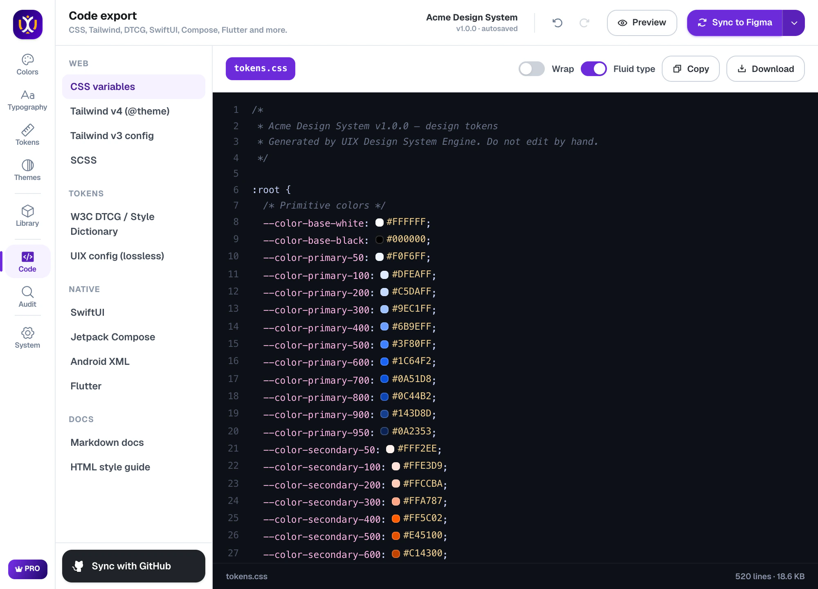Click the #000000 base-black swatch
The height and width of the screenshot is (589, 818).
click(380, 240)
